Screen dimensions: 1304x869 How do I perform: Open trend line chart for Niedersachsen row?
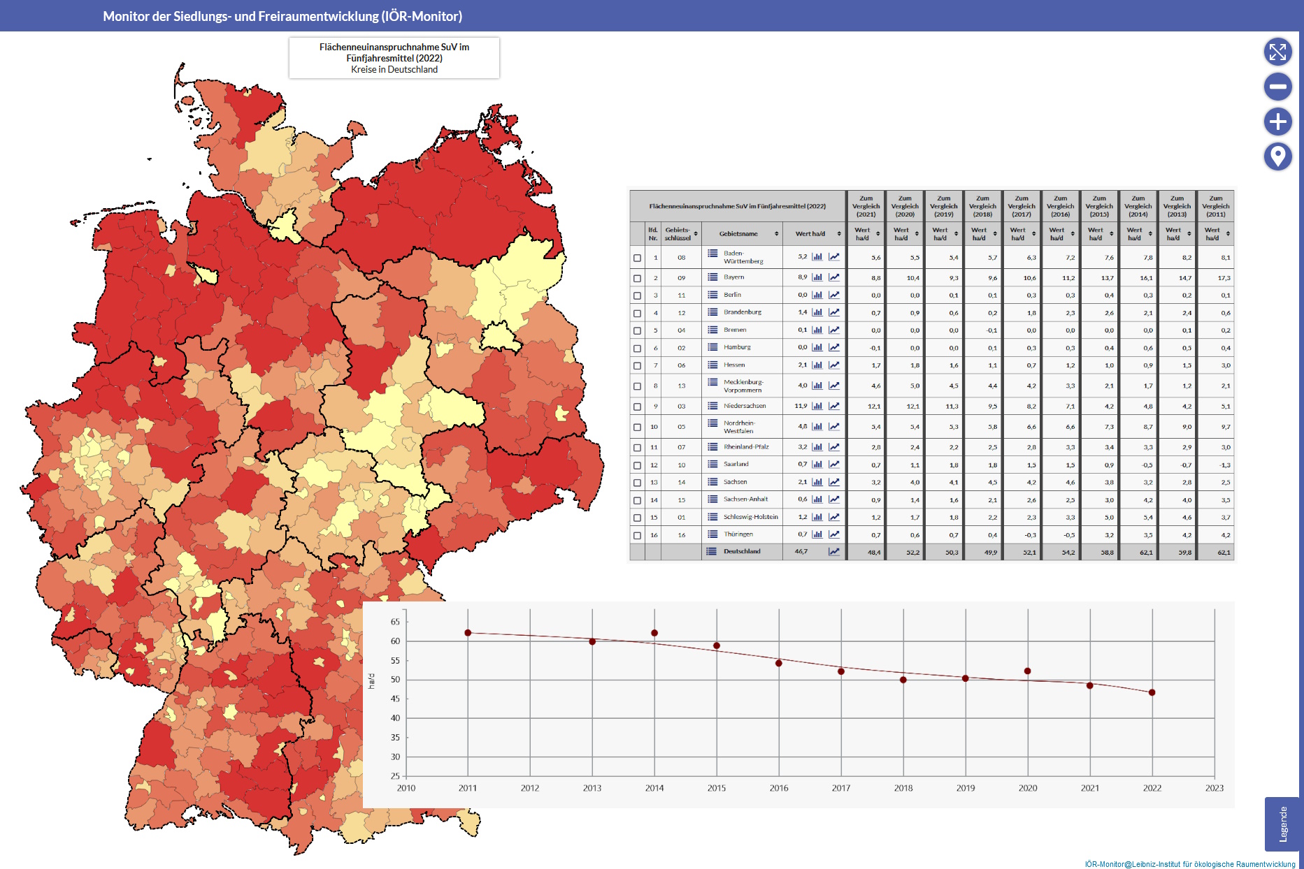click(x=834, y=406)
